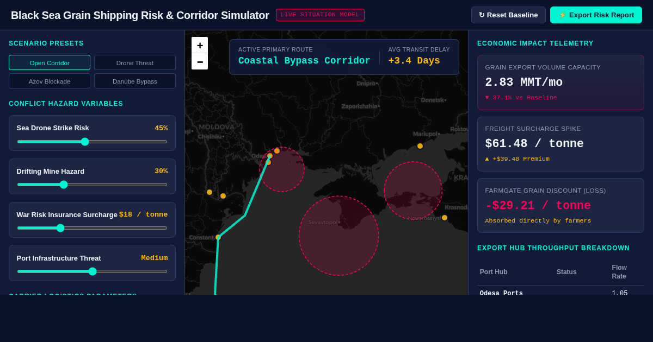Adjust the Sea Drone Strike Risk slider
This screenshot has width=653, height=342.
[x=92, y=142]
